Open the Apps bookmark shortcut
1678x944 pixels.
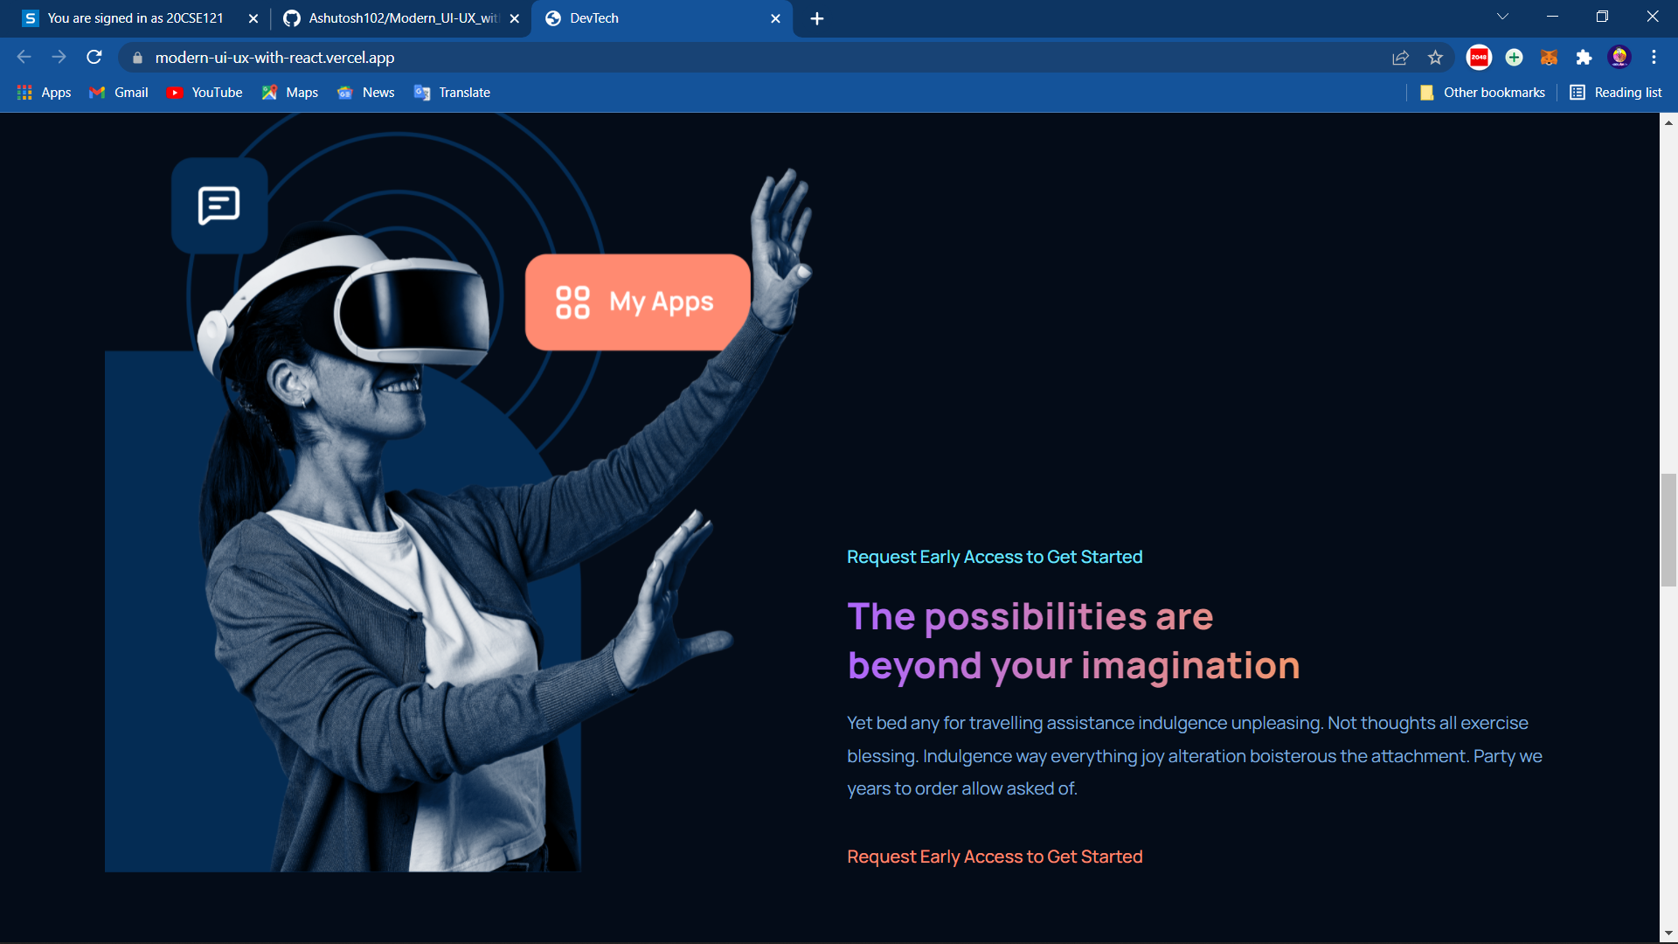(x=45, y=93)
